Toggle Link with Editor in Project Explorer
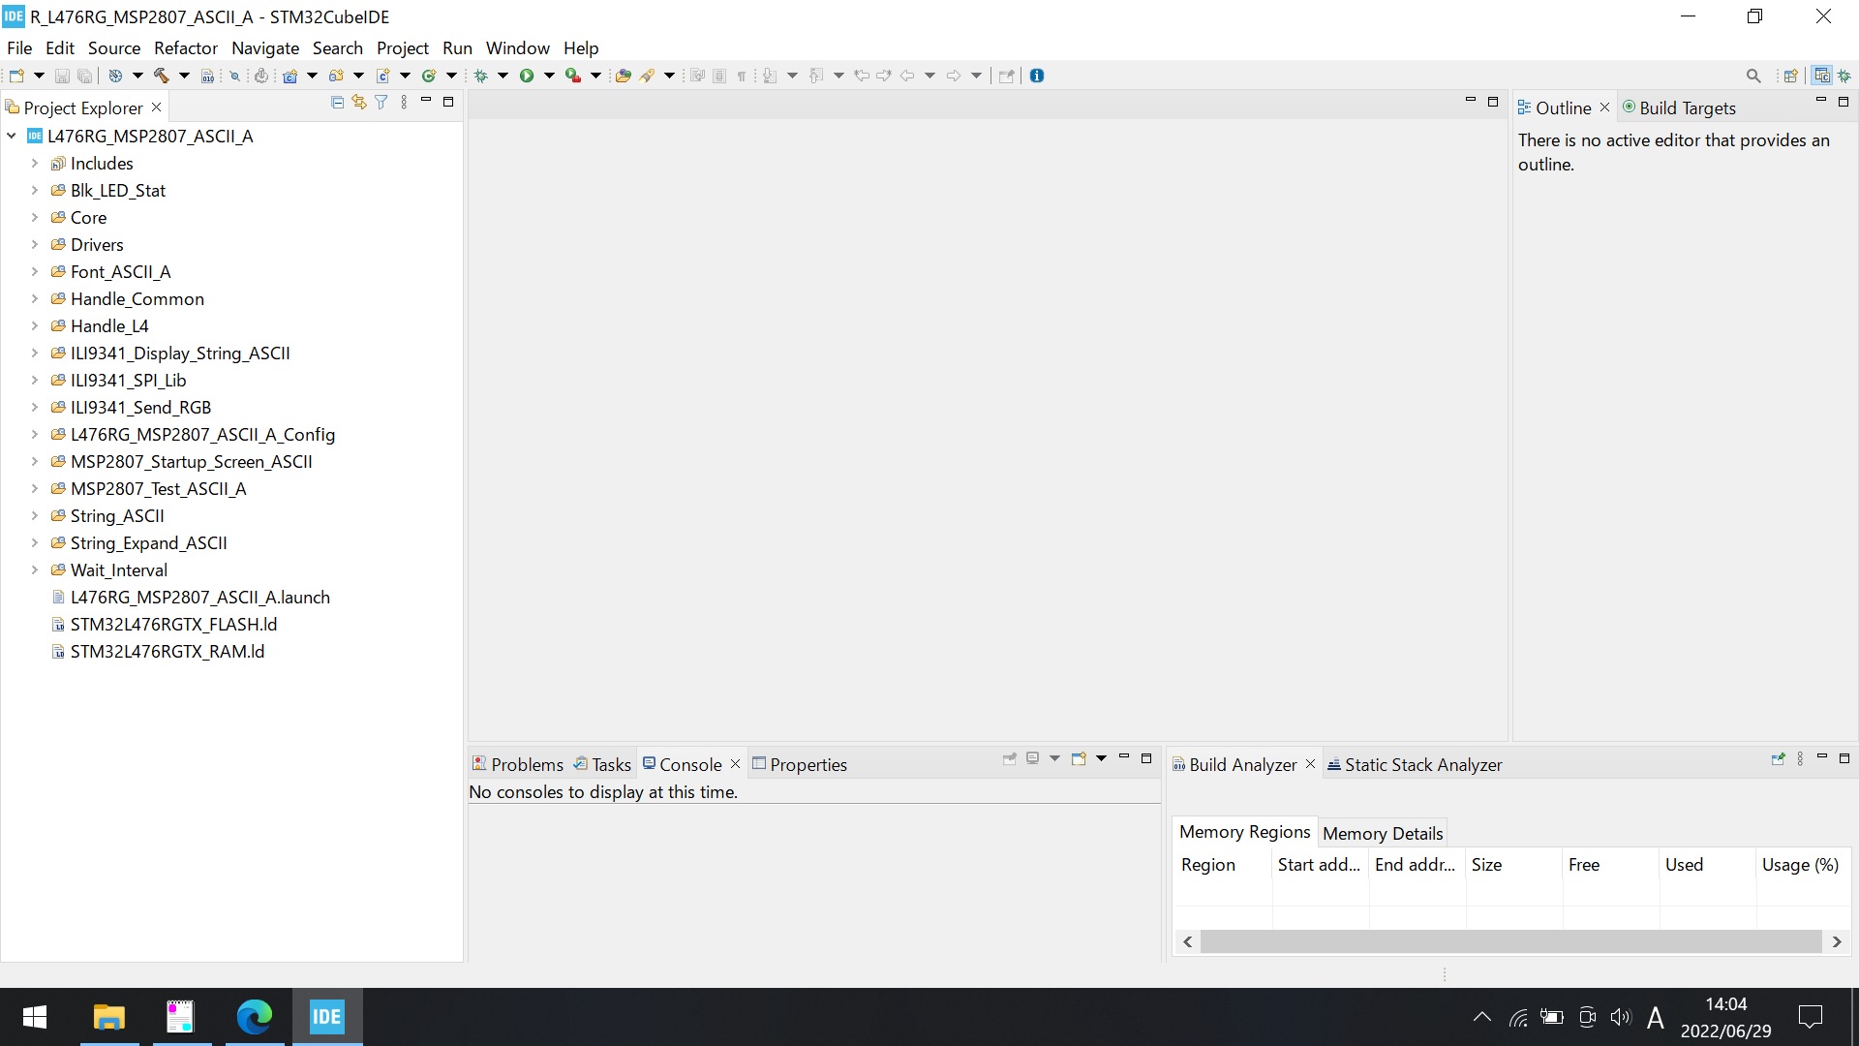The height and width of the screenshot is (1046, 1859). (x=359, y=102)
